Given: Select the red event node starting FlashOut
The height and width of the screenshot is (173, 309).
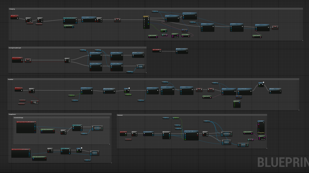Looking at the screenshot, I should 19,89.
